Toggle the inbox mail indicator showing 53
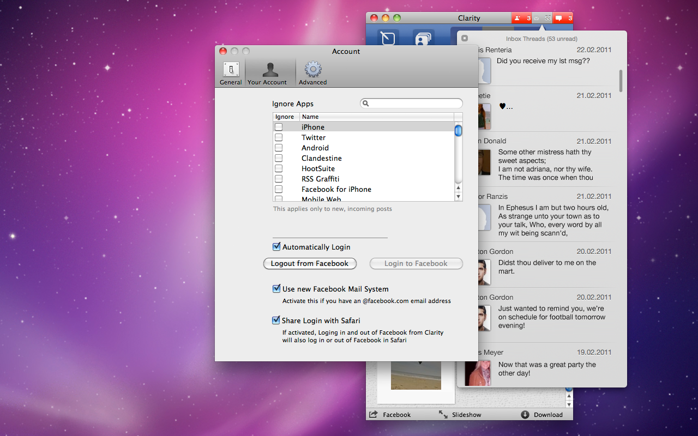 point(543,18)
